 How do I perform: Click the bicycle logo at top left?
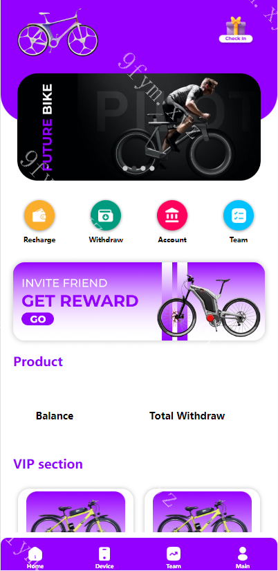(58, 33)
